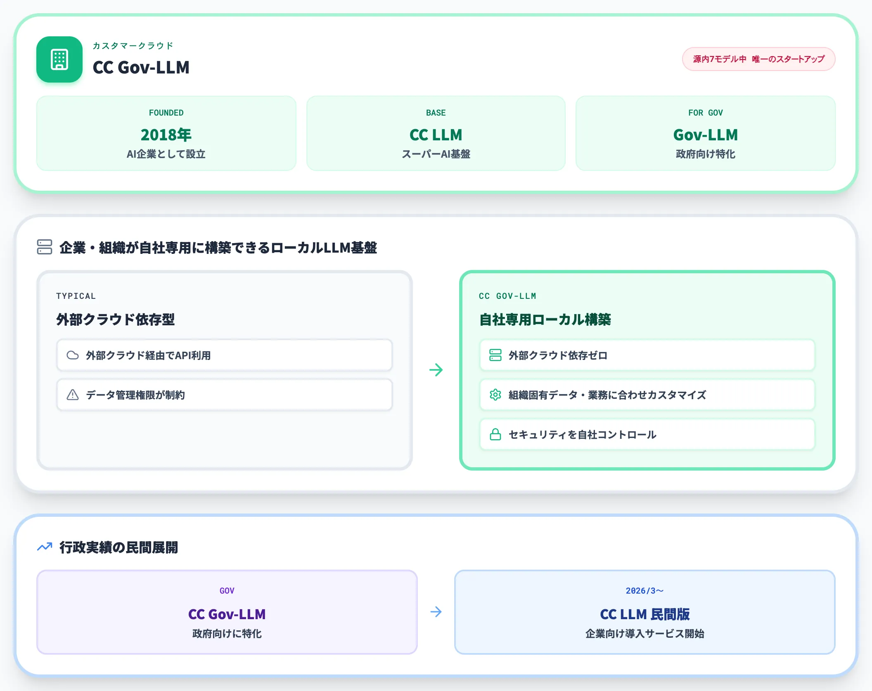872x691 pixels.
Task: Click the cloud icon in 外部クラウド経由でAPI利用 row
Action: 73,355
